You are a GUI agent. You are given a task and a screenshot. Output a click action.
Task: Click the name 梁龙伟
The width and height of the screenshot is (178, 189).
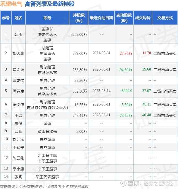click(18, 80)
